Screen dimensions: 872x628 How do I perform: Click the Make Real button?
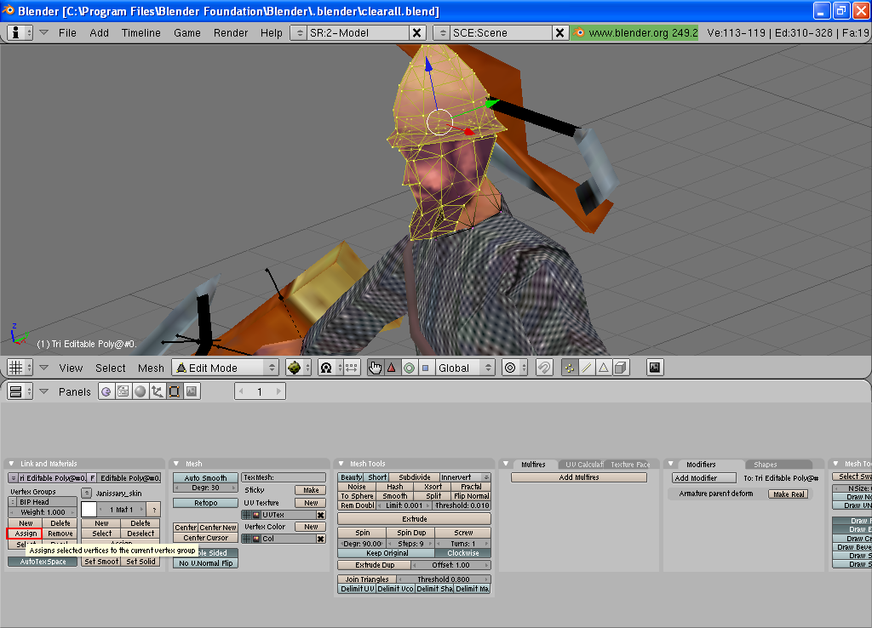pos(789,494)
